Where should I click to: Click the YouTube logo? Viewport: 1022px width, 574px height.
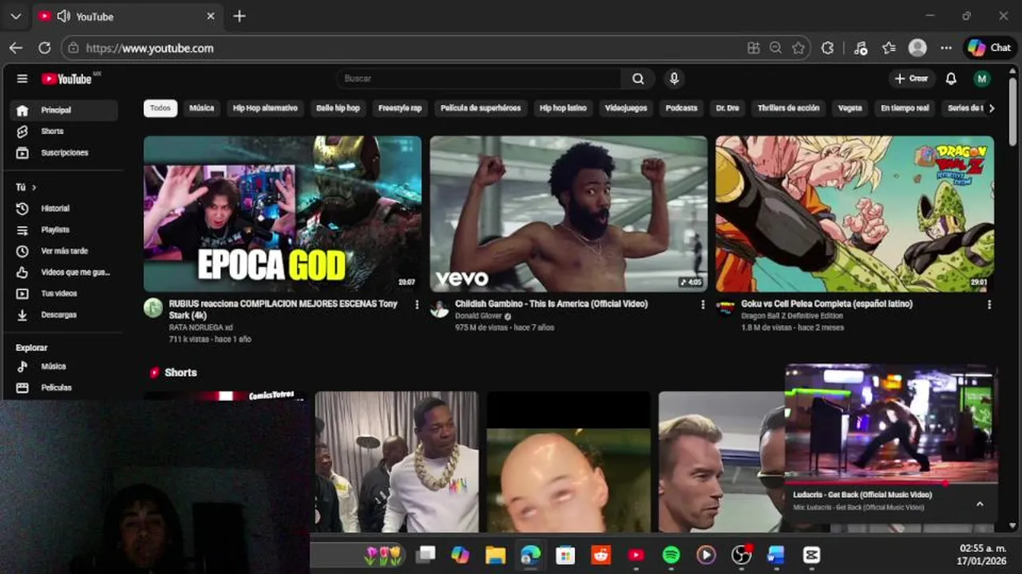[66, 79]
